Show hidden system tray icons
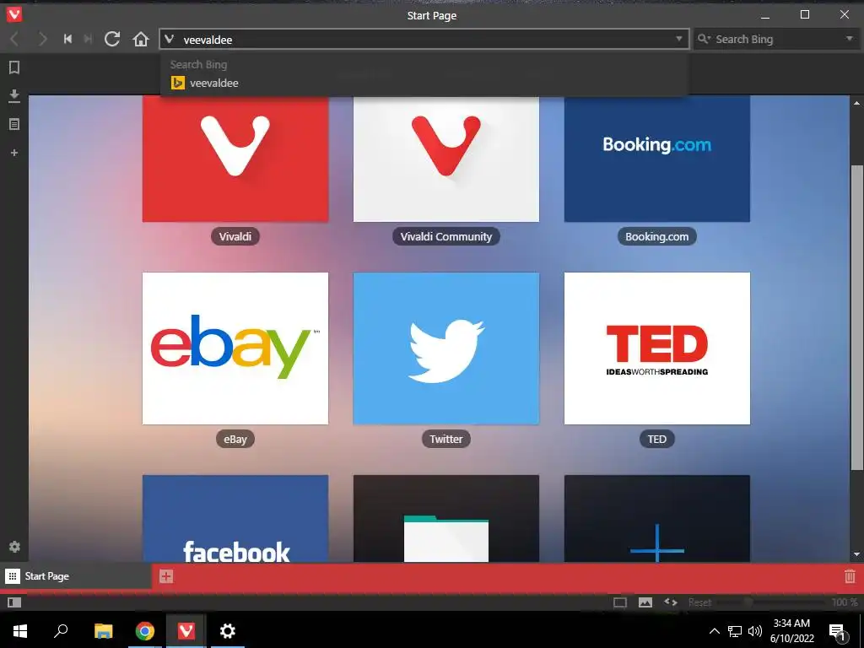Image resolution: width=864 pixels, height=648 pixels. [714, 631]
